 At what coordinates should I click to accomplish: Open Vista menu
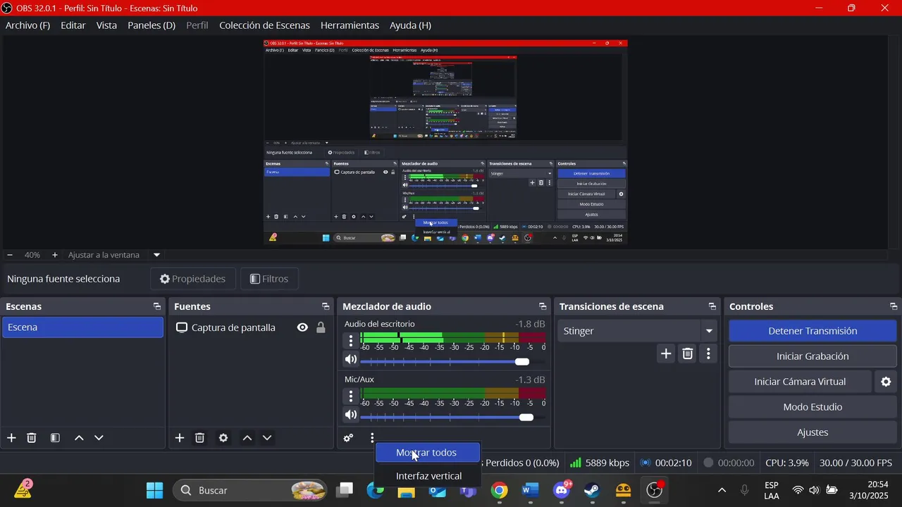coord(106,25)
